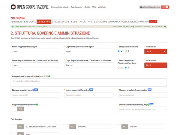Switch to the 3. Risorse Umane tab
This screenshot has width=180, height=135.
coord(61,22)
